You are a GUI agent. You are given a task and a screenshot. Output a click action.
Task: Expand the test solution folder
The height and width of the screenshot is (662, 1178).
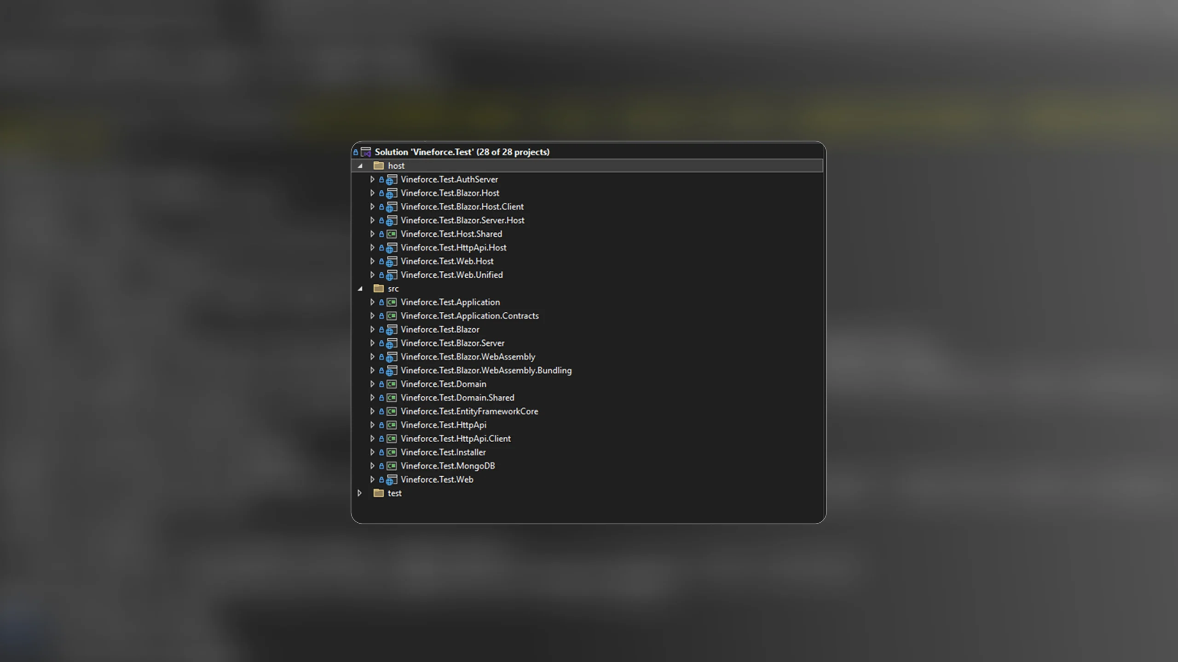(x=360, y=493)
